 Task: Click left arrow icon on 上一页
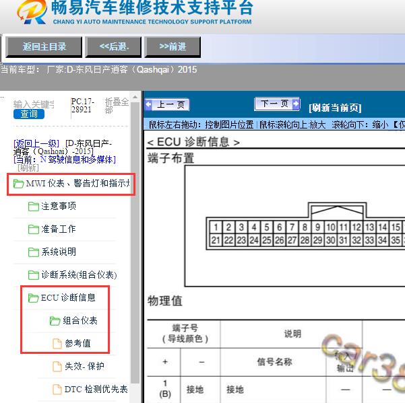[149, 104]
